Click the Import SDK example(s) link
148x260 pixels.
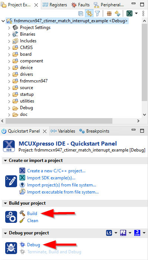click(x=51, y=178)
